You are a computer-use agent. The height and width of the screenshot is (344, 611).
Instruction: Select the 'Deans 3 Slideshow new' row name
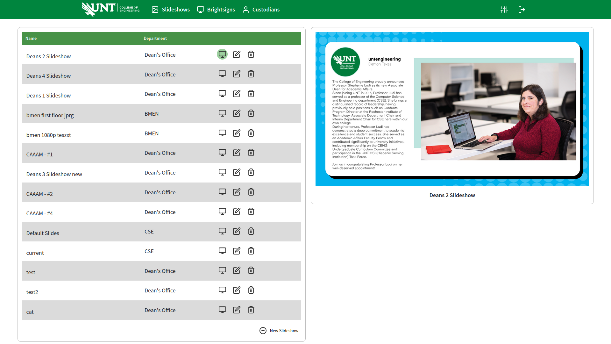(54, 174)
